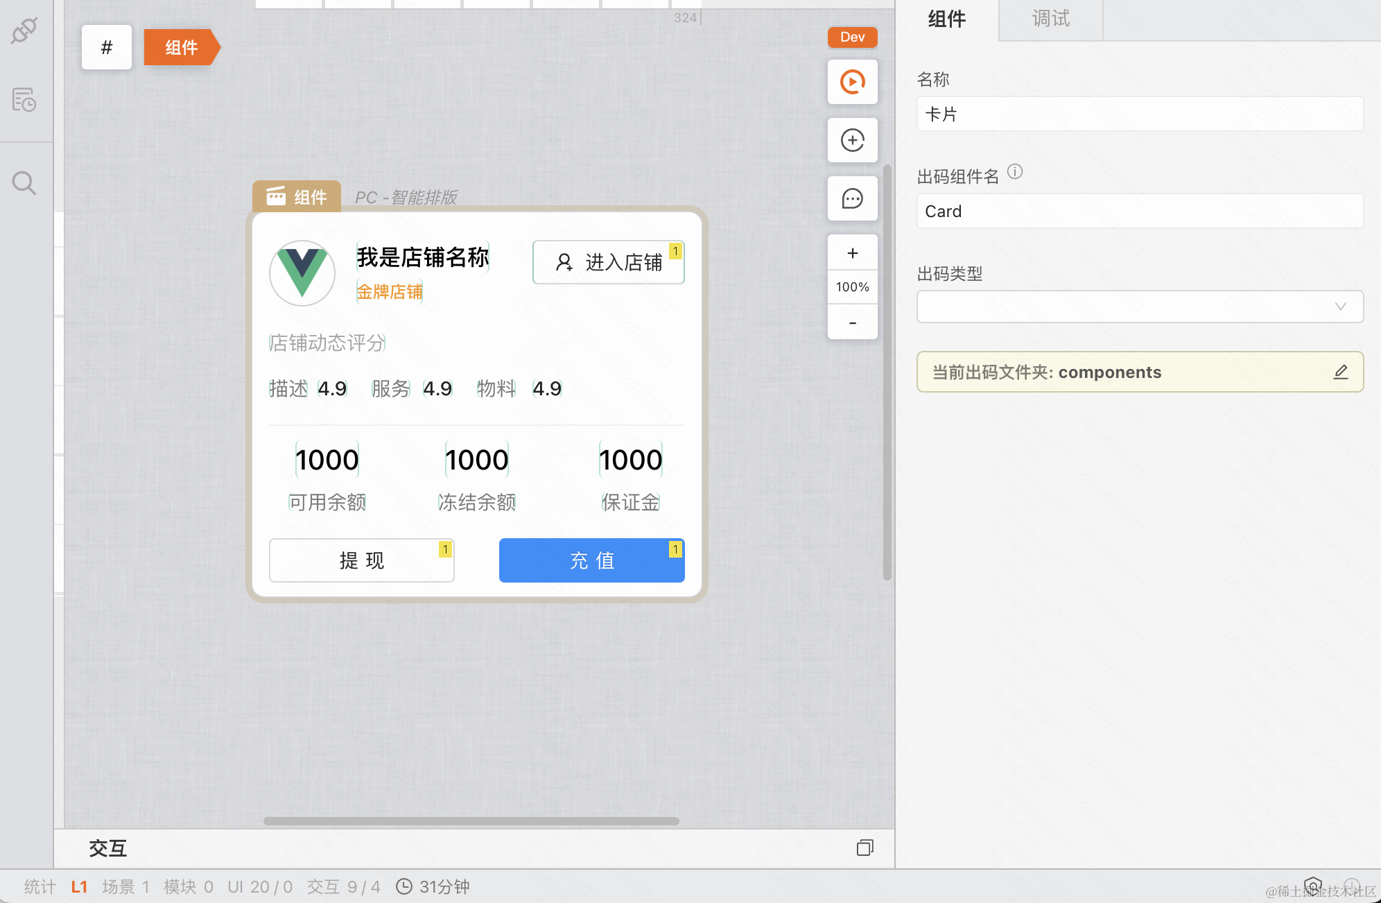Click the 出码组件名 Card input field
Screen dimensions: 1381x903
[x=1139, y=212]
